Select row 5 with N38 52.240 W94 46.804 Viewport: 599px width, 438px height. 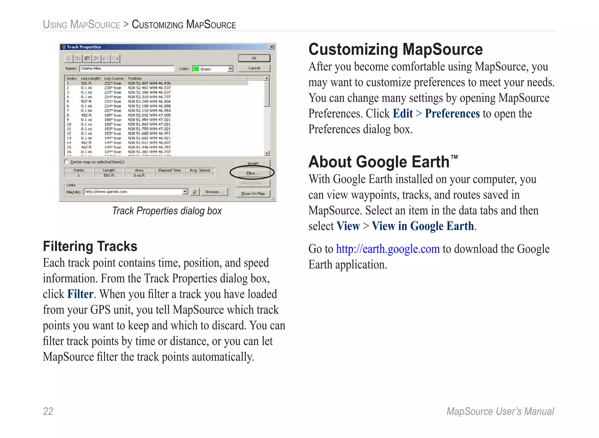tap(156, 101)
